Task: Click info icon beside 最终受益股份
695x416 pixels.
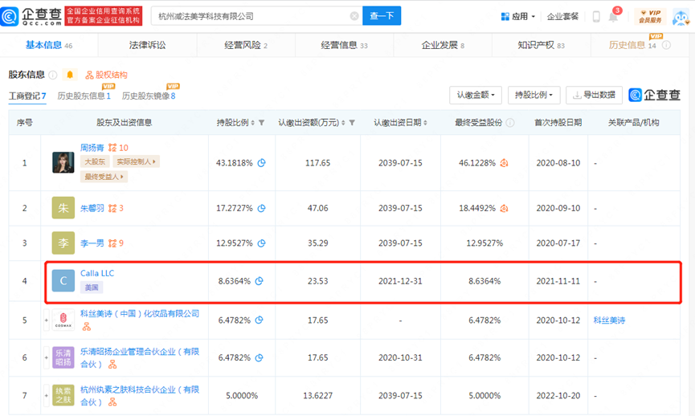Action: click(x=510, y=123)
